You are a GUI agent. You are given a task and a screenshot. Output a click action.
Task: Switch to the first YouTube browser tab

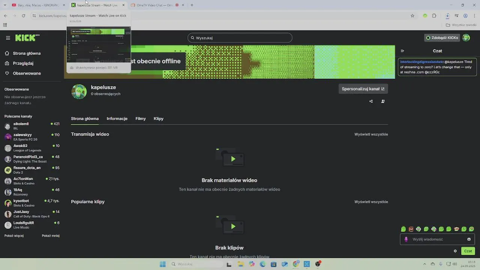[37, 5]
